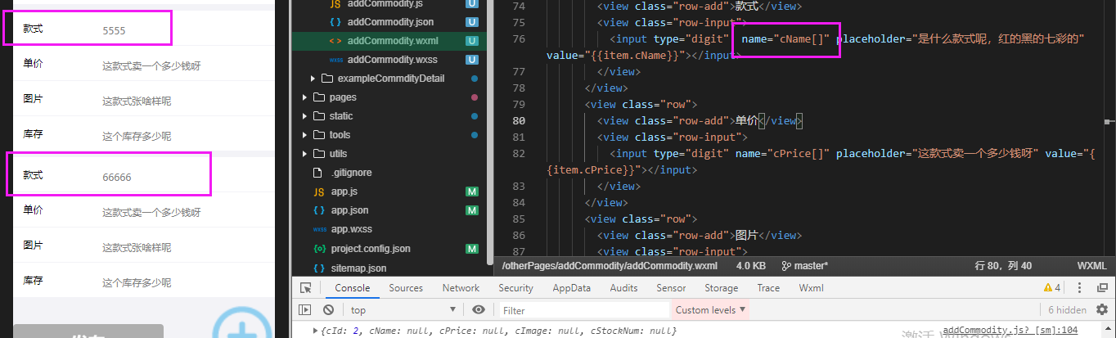Toggle the console sidebar icon

coord(305,310)
